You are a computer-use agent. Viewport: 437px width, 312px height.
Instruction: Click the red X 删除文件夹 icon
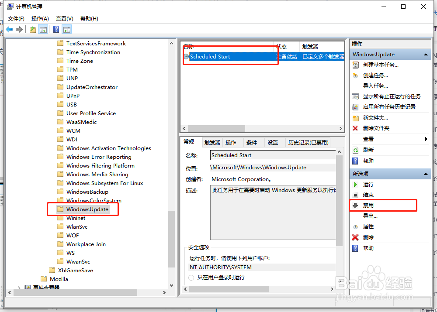355,128
